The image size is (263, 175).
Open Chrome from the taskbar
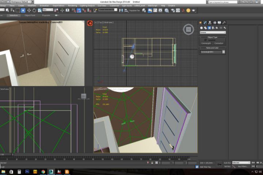coord(43,172)
